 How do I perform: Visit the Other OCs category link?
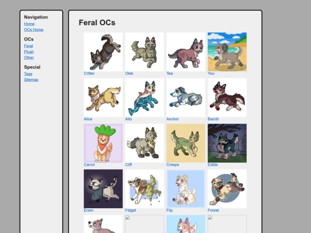point(29,58)
